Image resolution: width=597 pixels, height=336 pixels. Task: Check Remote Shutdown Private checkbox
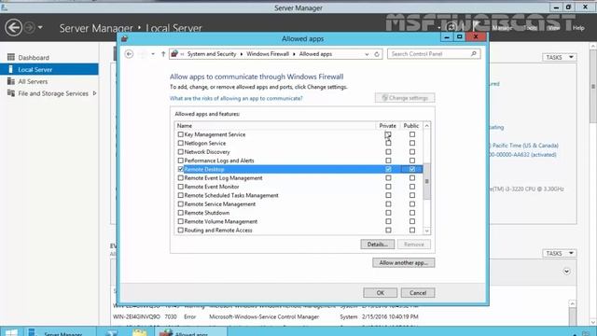388,213
